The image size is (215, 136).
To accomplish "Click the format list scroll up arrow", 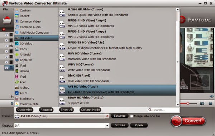I will click(178, 9).
